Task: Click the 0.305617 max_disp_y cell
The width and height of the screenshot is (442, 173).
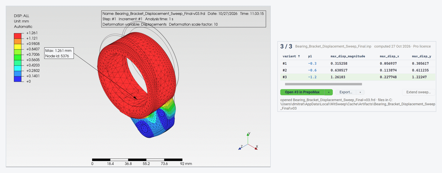Action: [420, 63]
